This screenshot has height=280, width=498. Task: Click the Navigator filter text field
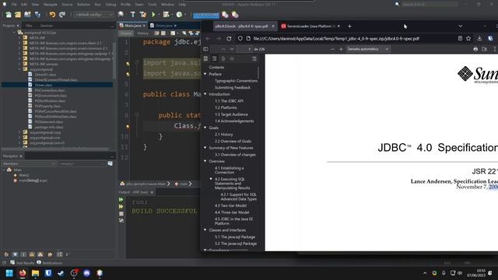click(x=82, y=164)
